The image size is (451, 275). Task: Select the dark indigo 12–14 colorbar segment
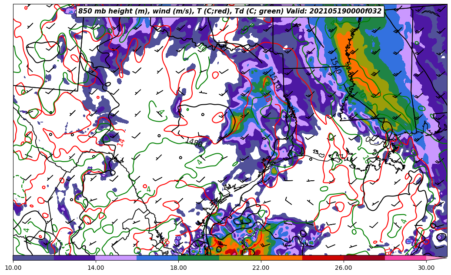coord(75,258)
